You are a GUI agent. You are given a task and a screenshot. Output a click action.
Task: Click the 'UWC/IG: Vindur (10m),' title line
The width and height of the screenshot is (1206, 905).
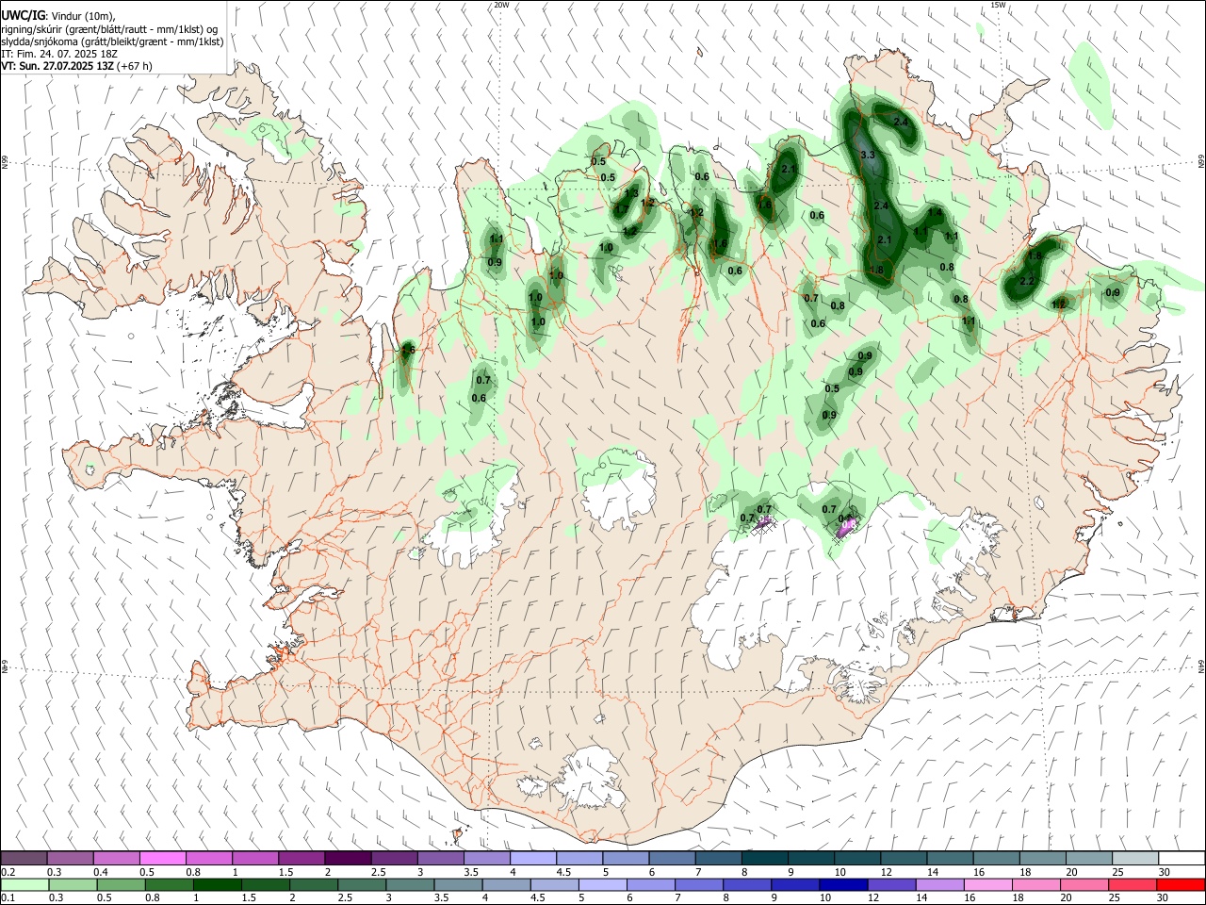58,15
